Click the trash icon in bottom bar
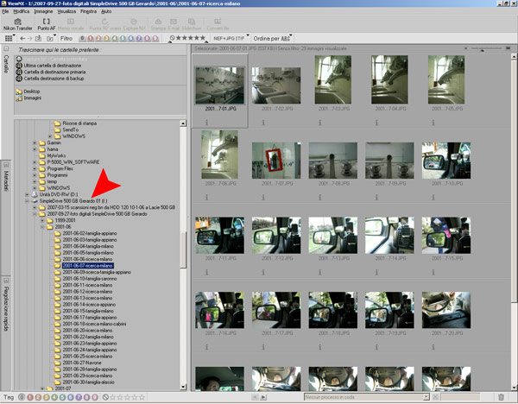 [501, 397]
